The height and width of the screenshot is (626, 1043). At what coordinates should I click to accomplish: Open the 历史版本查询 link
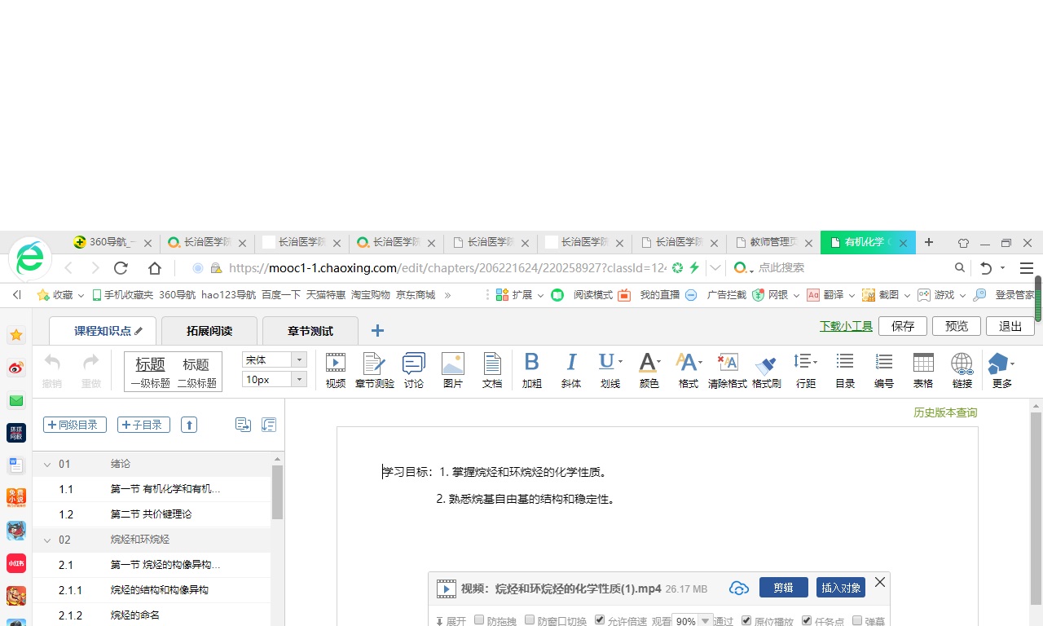(x=944, y=412)
